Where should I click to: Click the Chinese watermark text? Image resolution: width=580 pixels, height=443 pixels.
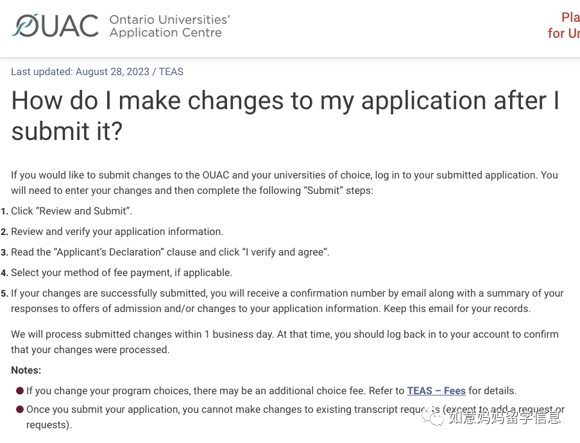504,417
